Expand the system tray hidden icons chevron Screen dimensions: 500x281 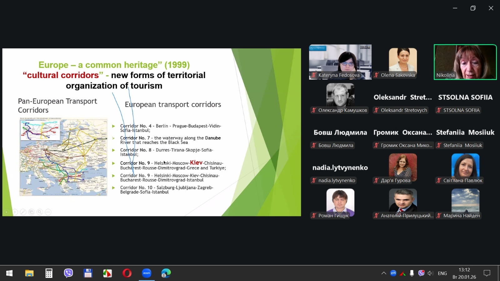(384, 273)
